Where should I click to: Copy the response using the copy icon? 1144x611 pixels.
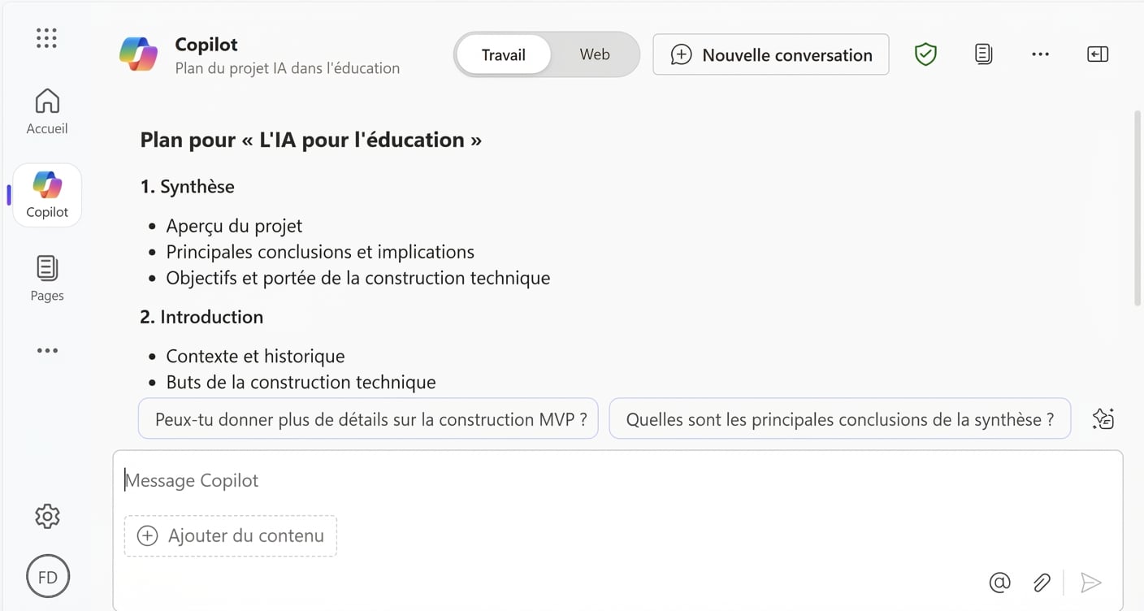(x=983, y=52)
